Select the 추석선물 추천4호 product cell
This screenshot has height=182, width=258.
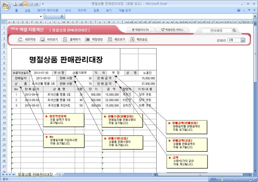(59, 105)
